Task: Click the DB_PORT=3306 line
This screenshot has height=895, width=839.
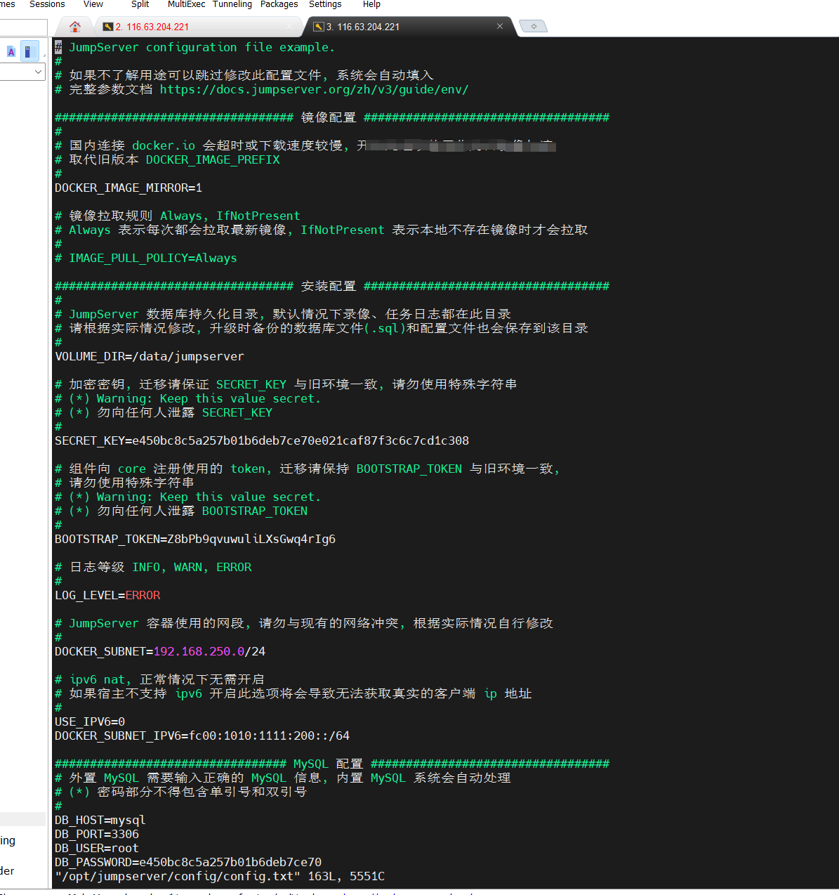Action: (x=97, y=834)
